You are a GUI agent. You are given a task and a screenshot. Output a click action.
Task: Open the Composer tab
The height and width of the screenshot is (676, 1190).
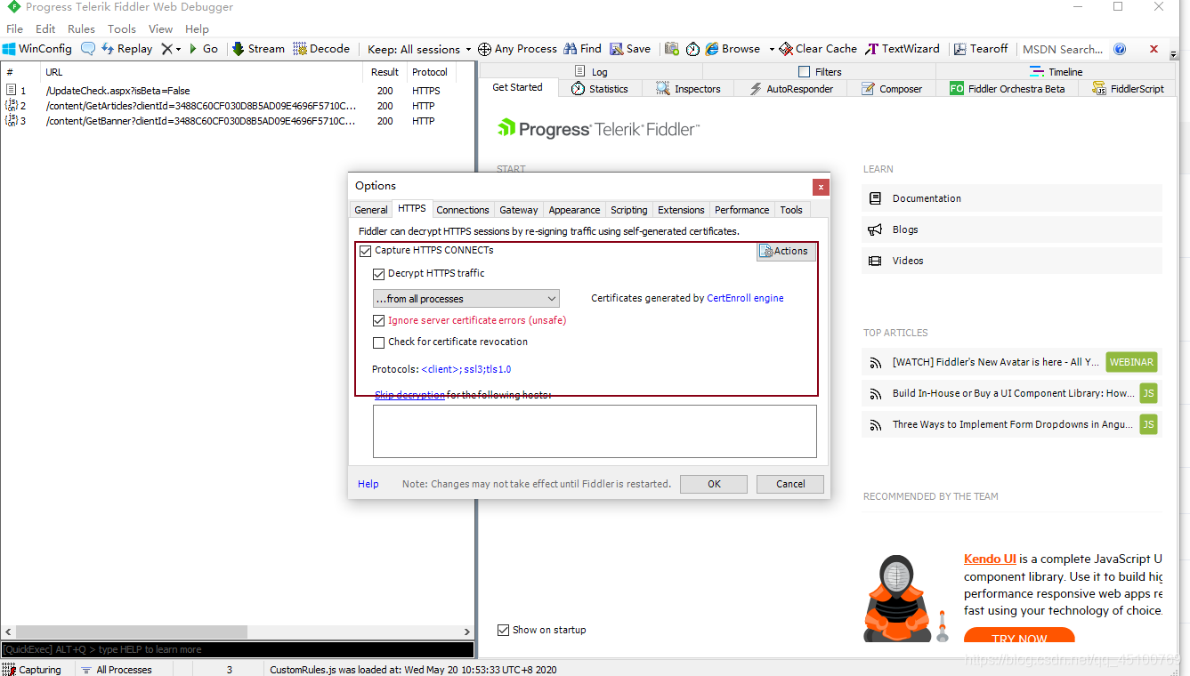891,88
